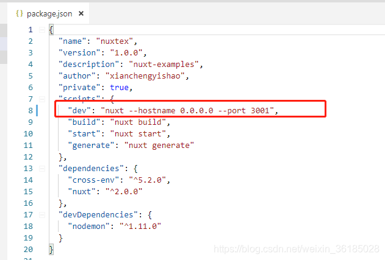This screenshot has width=385, height=260.
Task: Click the "nodemon" key
Action: 88,227
